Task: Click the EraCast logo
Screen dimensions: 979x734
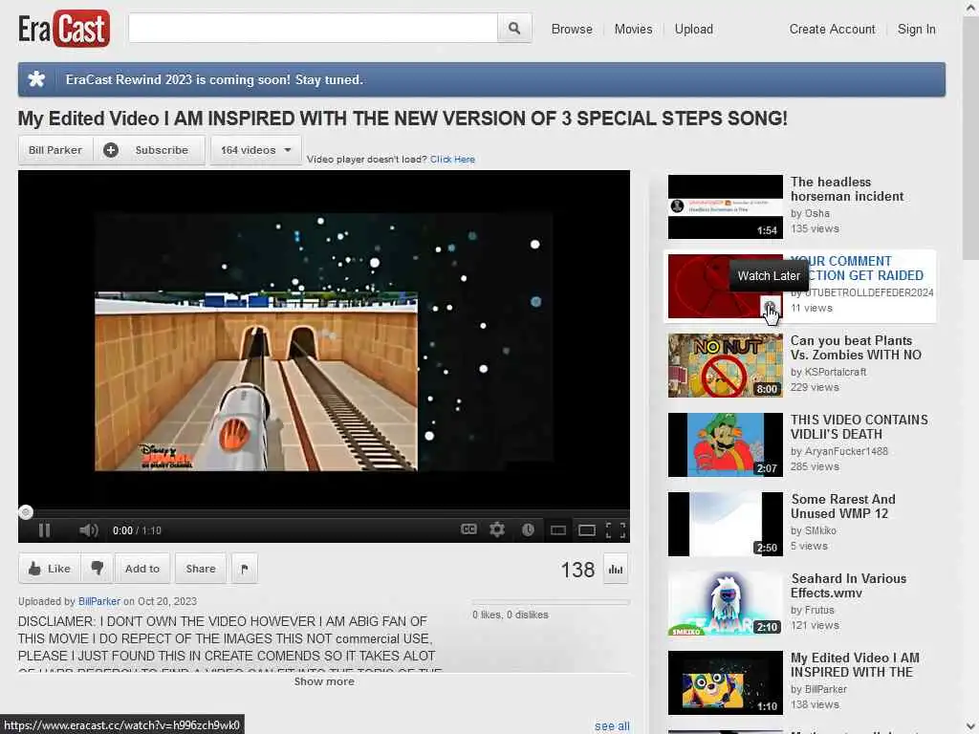Action: [x=64, y=29]
